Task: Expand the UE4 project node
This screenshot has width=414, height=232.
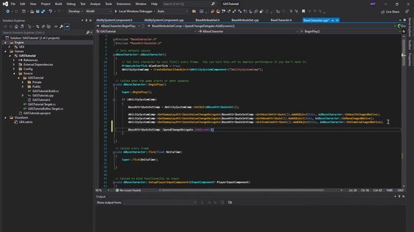Action: tap(10, 47)
